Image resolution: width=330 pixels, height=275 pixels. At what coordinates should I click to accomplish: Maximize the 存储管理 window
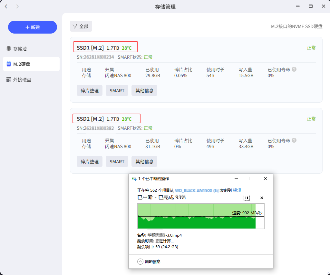(x=311, y=6)
